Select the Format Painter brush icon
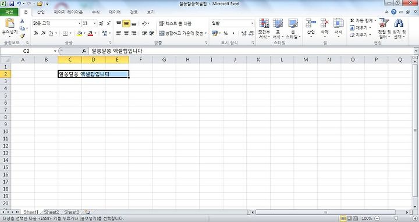 tap(22, 35)
